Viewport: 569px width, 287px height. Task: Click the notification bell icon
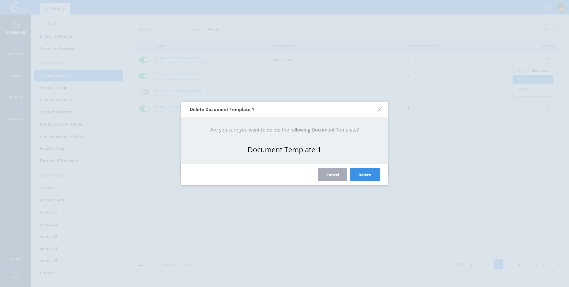pyautogui.click(x=547, y=7)
